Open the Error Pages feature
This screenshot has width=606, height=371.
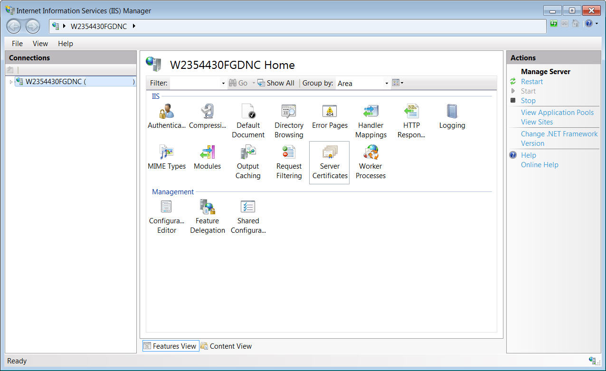click(x=330, y=112)
